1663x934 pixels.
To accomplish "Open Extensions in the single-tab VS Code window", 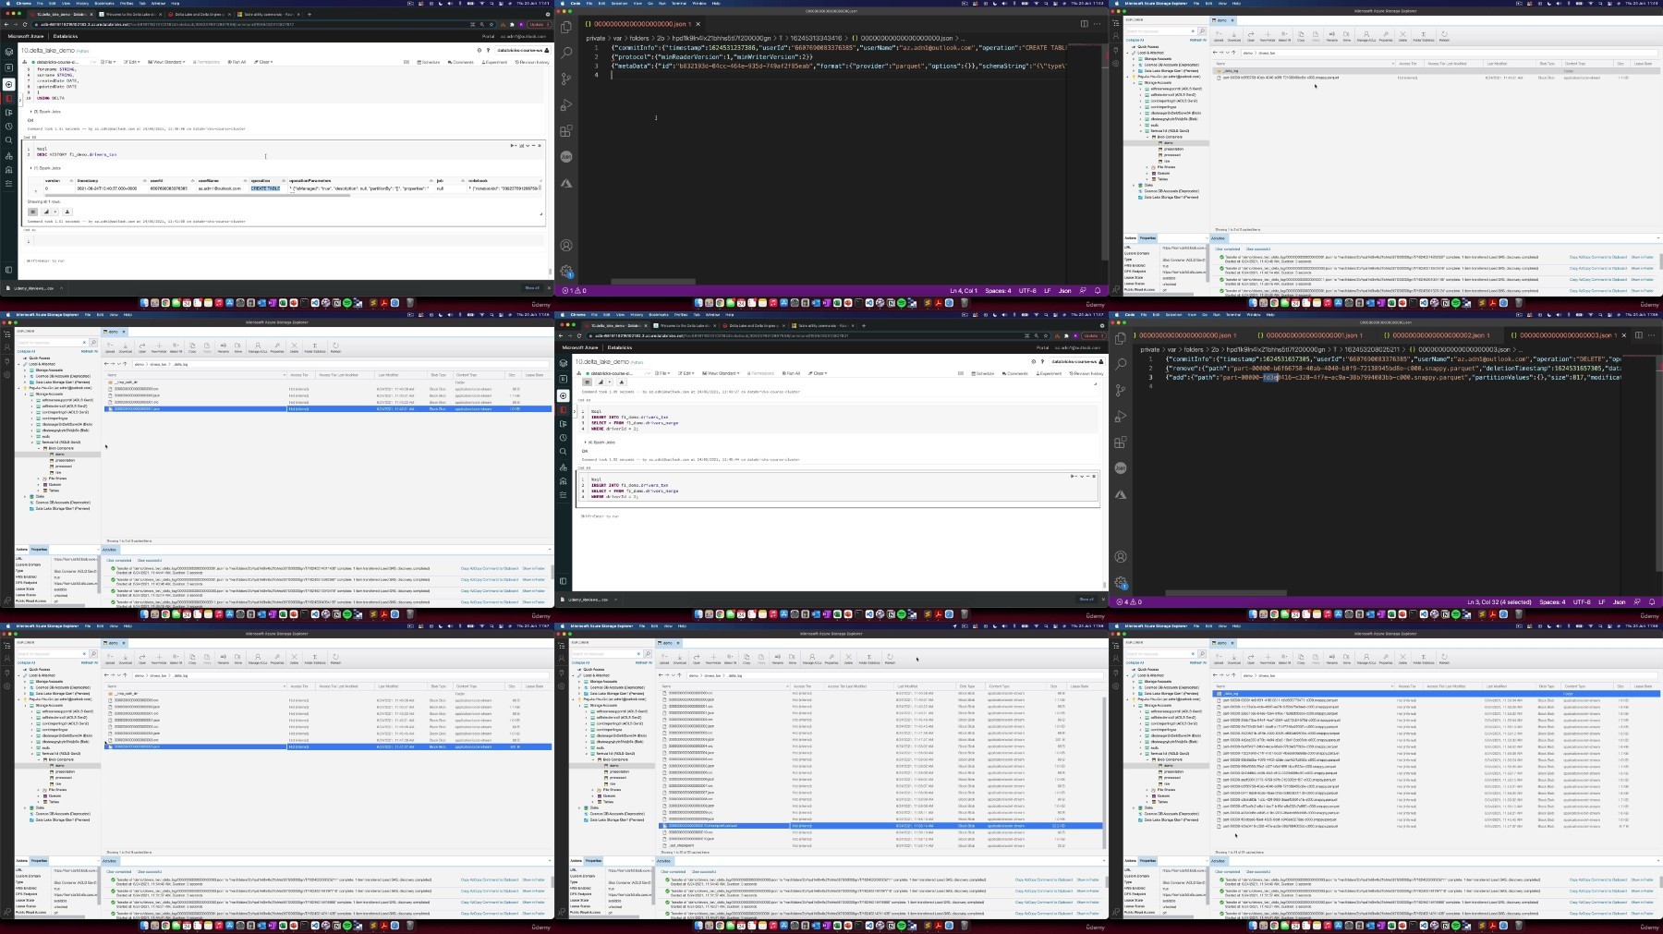I will pyautogui.click(x=566, y=131).
